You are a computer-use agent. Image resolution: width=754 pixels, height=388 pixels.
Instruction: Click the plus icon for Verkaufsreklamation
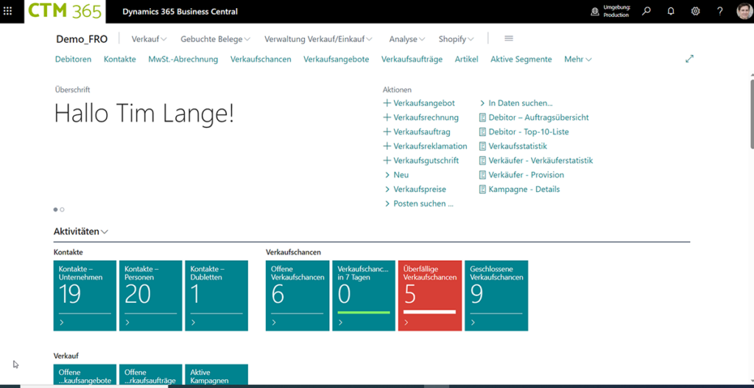point(387,146)
